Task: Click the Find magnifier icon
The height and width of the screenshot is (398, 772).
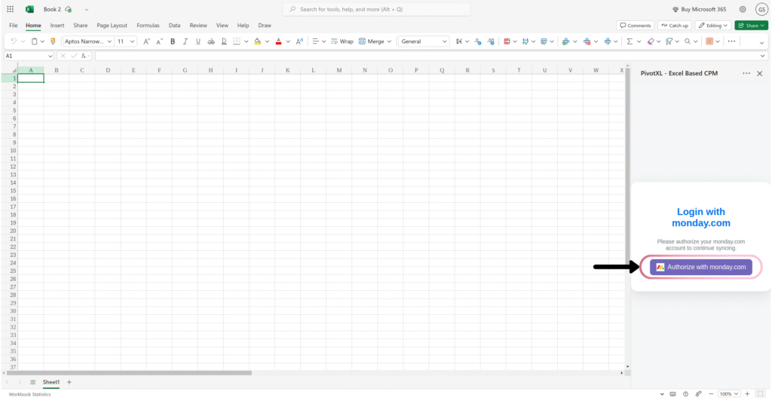Action: [x=688, y=41]
